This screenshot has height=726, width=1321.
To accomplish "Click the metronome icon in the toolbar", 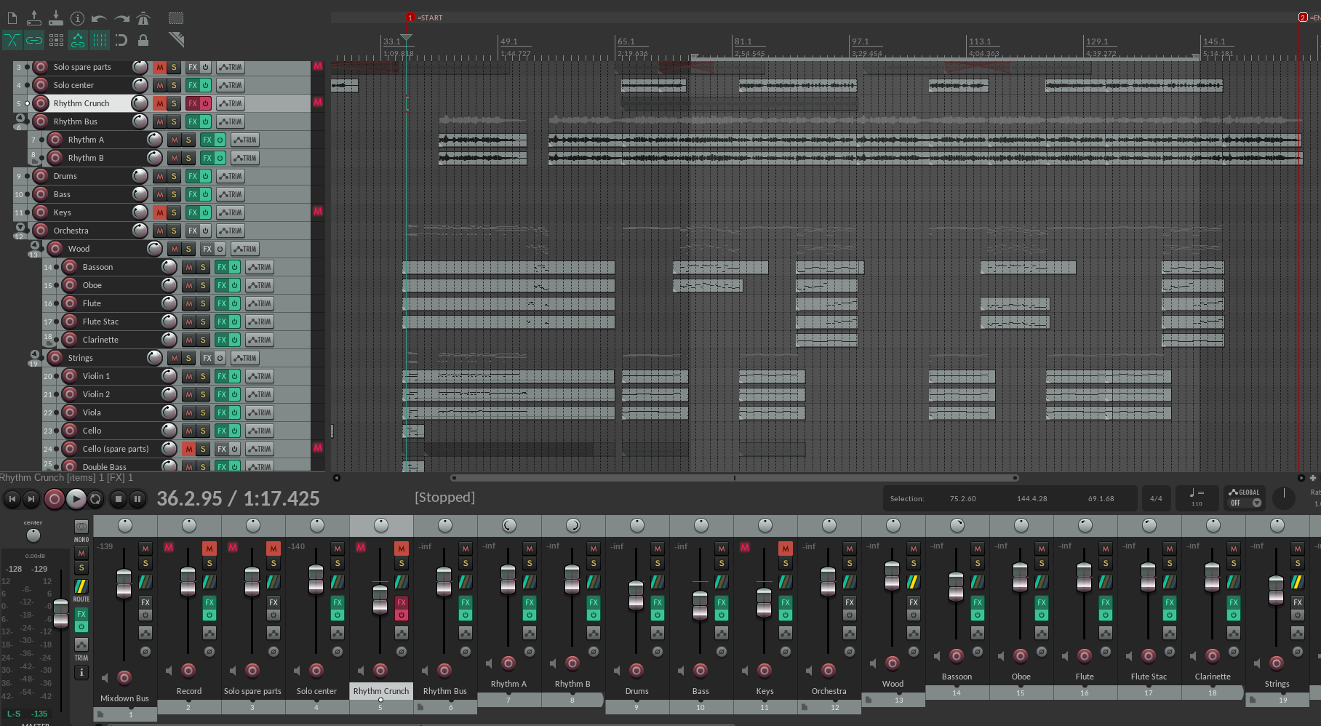I will coord(143,18).
